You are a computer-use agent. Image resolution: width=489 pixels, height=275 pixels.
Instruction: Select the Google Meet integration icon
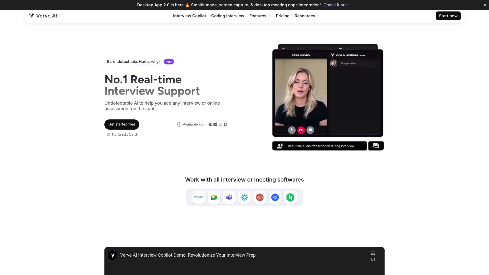click(x=214, y=197)
